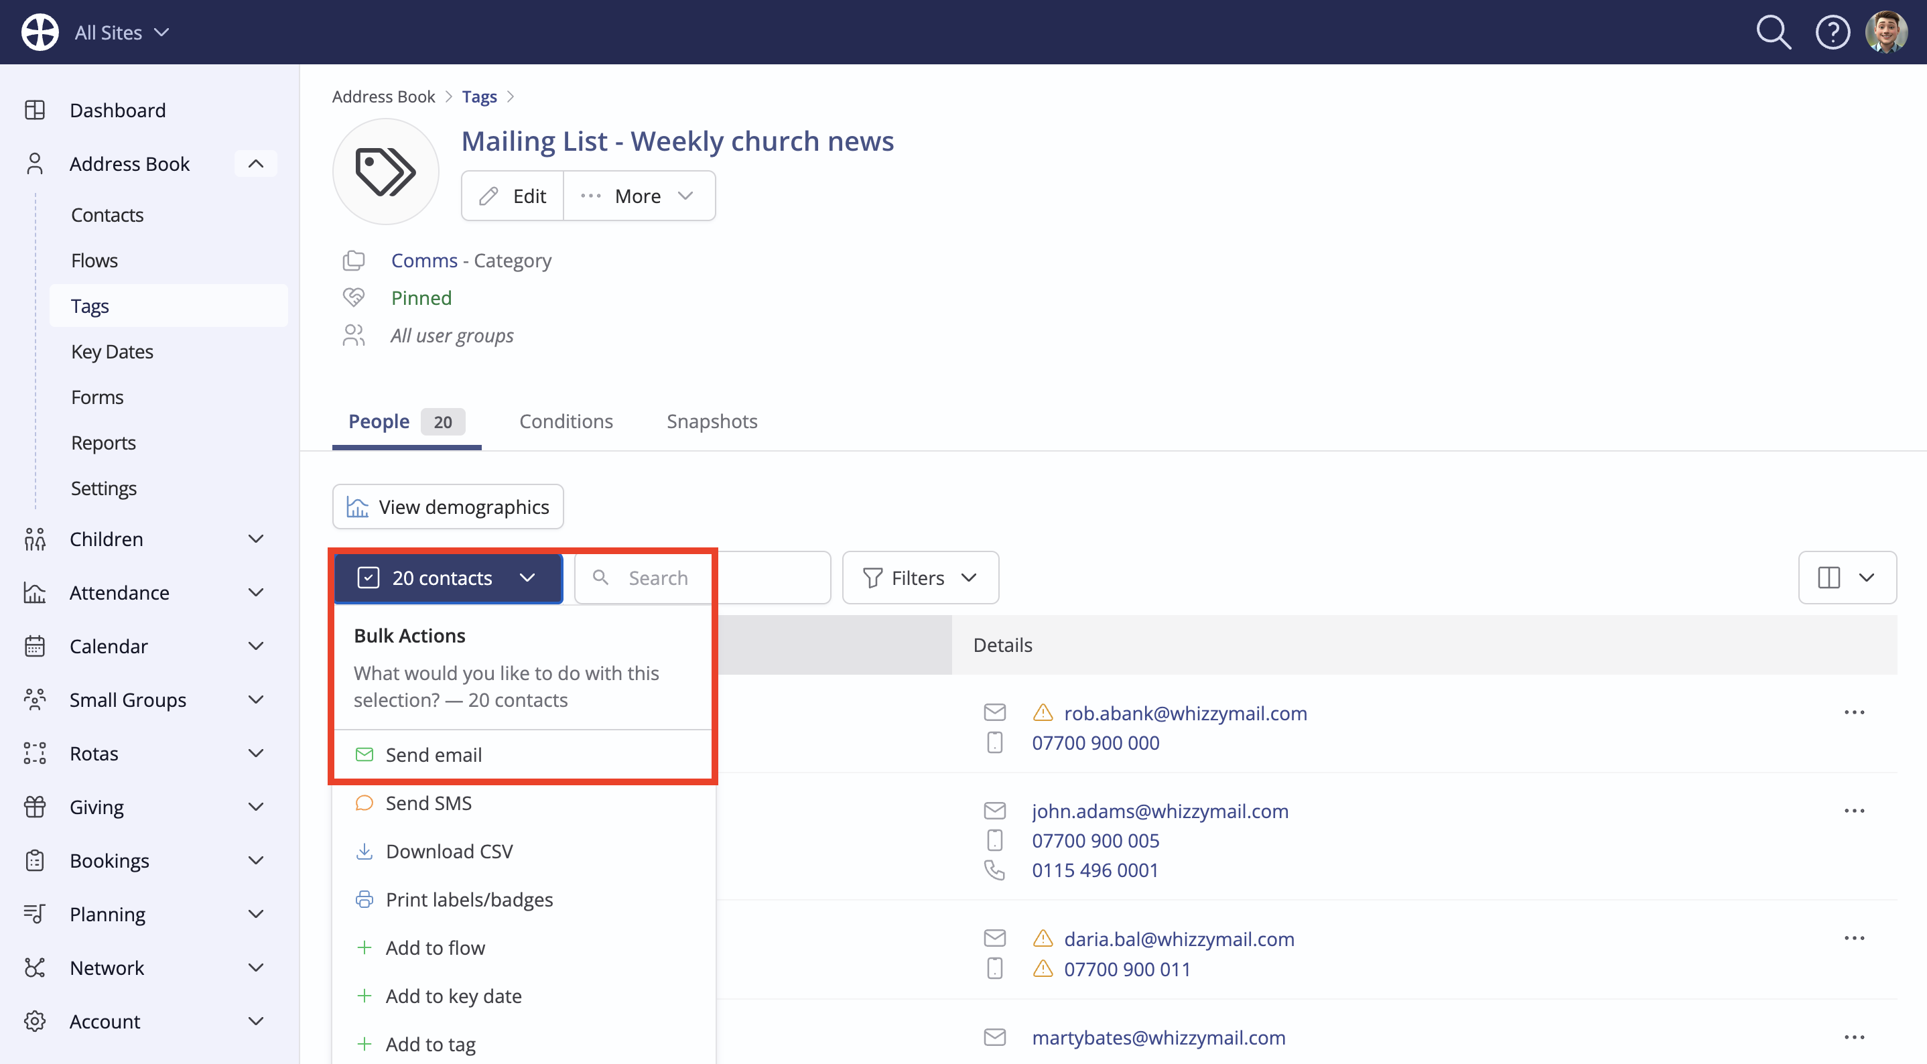1927x1064 pixels.
Task: Click into the contacts Search field
Action: [702, 578]
